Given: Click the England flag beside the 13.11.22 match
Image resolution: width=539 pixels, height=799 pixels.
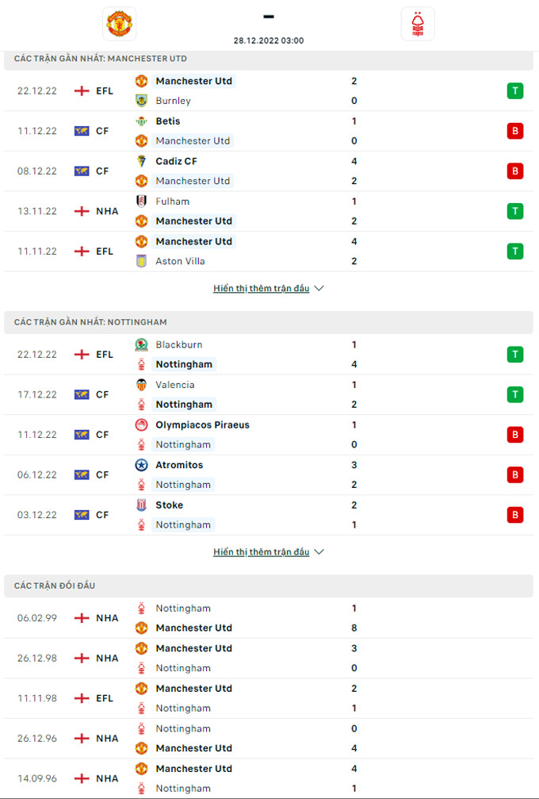Looking at the screenshot, I should 81,211.
